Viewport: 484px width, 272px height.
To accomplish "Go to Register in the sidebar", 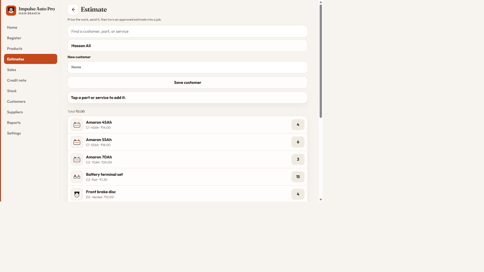I will tap(31, 38).
